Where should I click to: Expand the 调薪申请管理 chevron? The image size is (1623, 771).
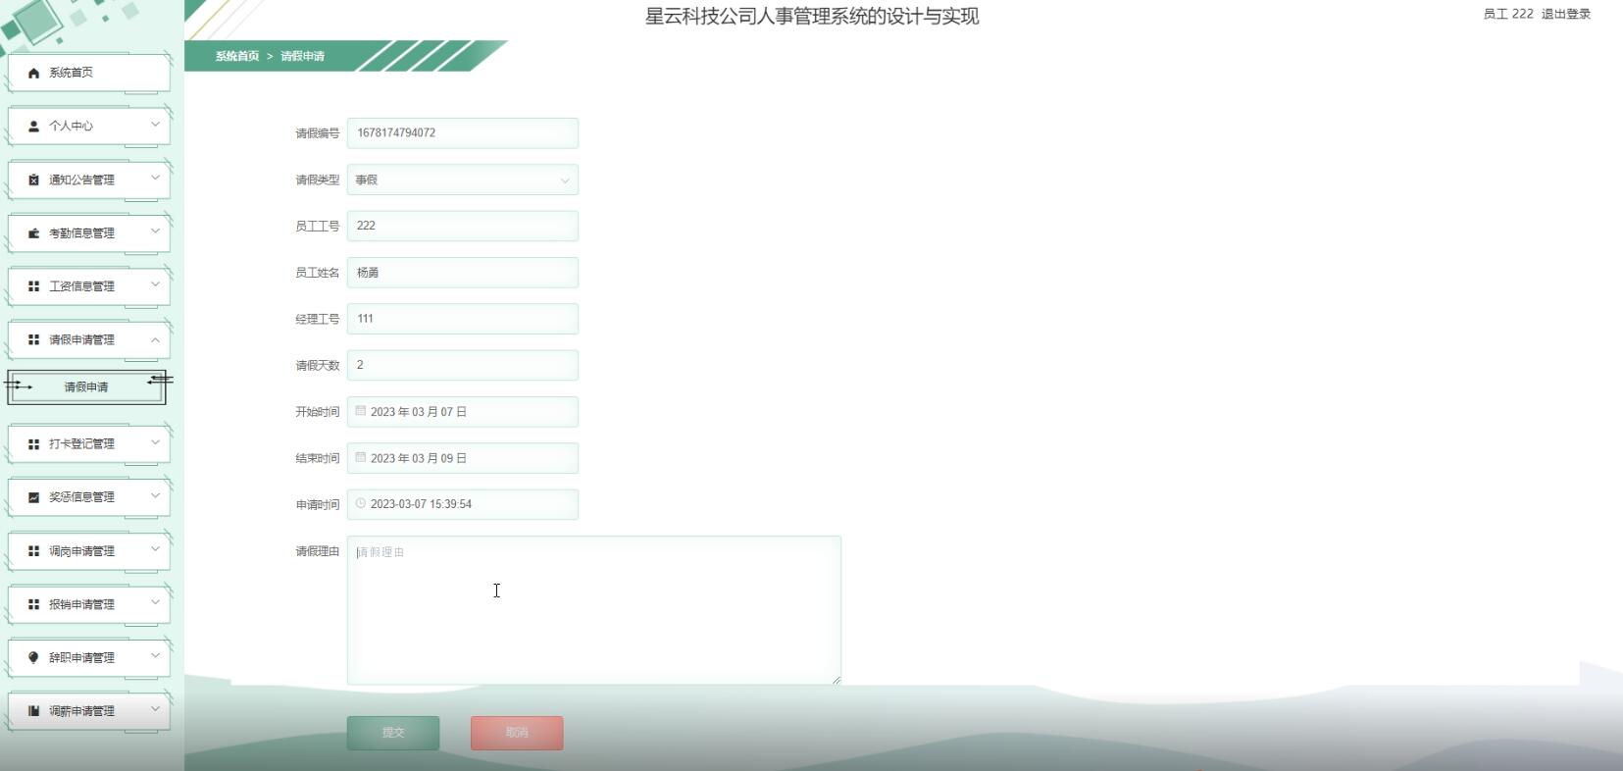[x=155, y=709]
